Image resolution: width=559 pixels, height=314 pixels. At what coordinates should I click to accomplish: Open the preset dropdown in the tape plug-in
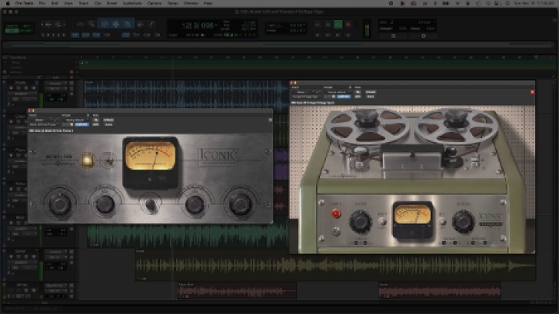339,91
